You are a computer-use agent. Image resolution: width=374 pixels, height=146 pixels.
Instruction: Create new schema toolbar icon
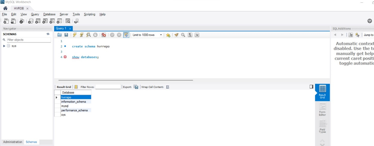coord(31,21)
